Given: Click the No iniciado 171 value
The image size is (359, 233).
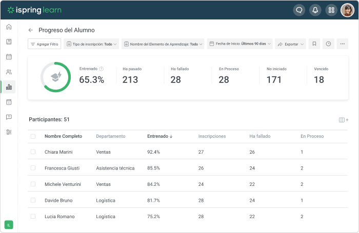Looking at the screenshot, I should [274, 80].
